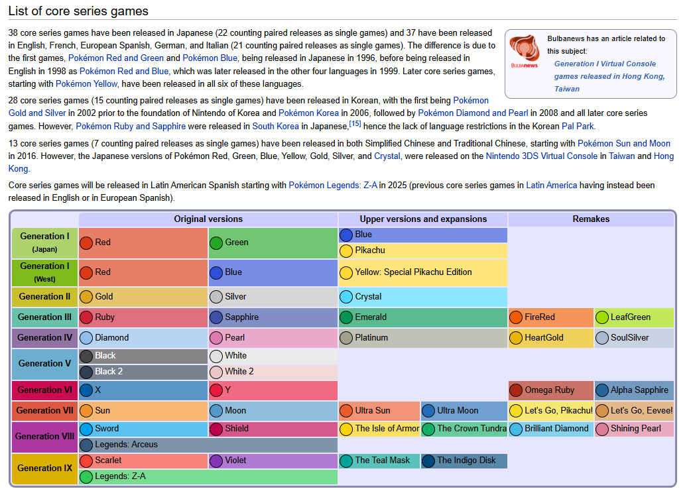Click the Silver cell in Generation II
The image size is (691, 491).
pyautogui.click(x=273, y=297)
